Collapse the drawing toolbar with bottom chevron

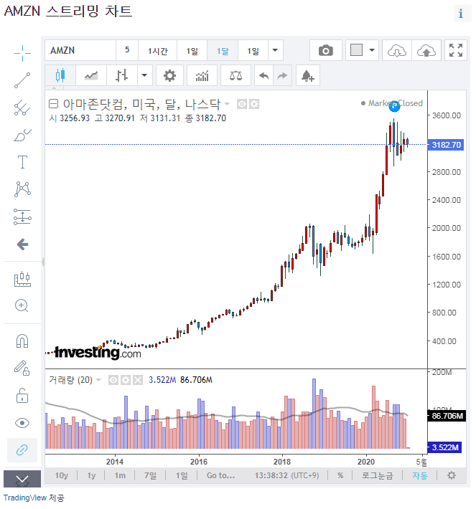22,479
